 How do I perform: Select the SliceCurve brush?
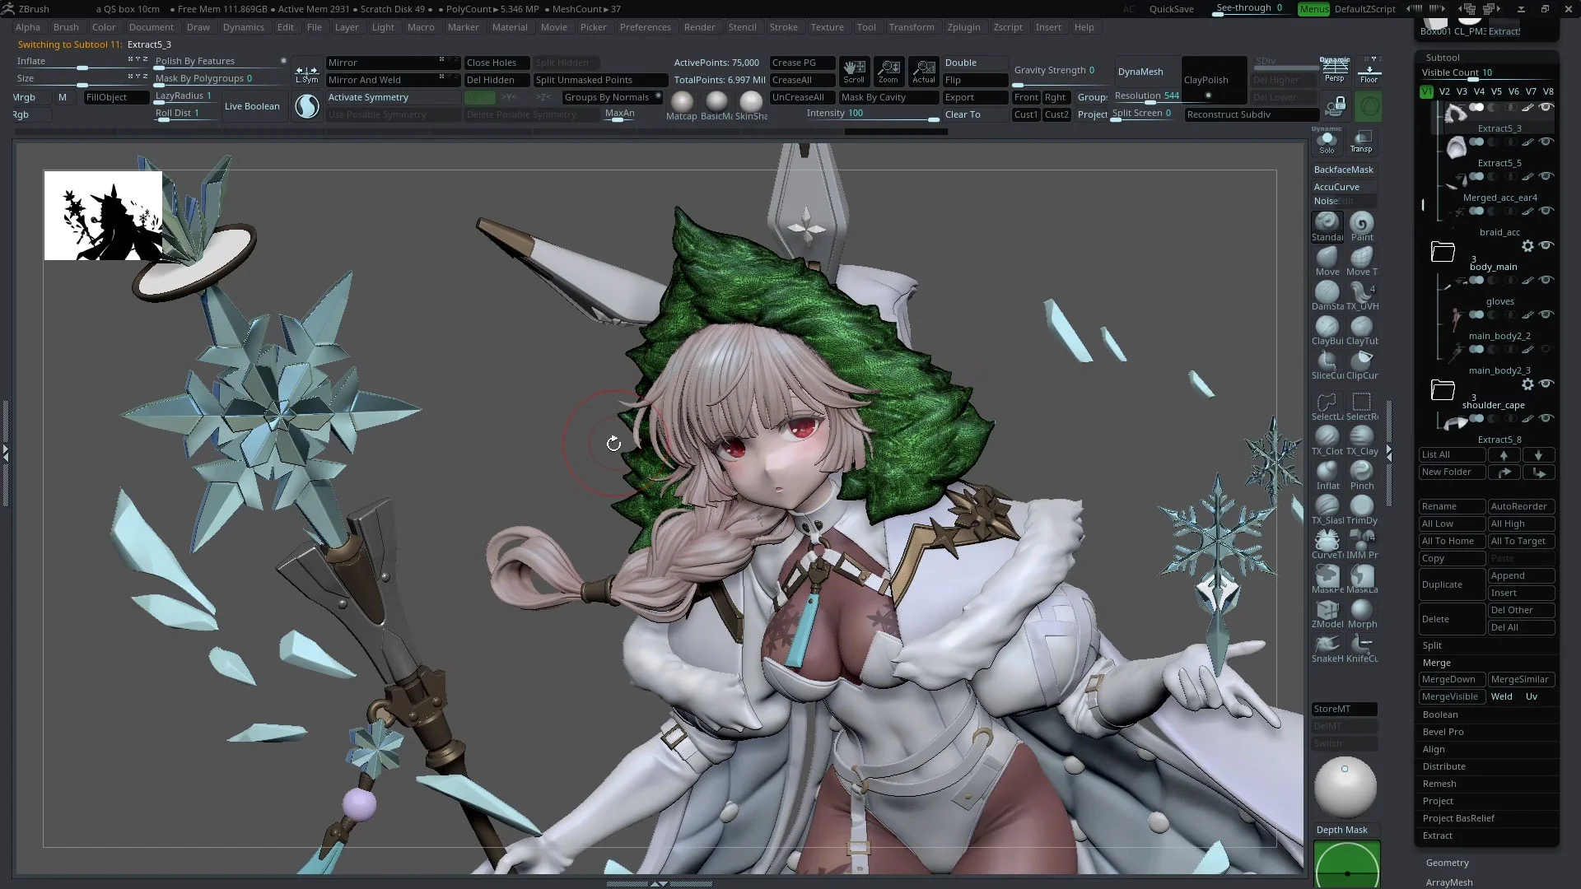[x=1327, y=365]
